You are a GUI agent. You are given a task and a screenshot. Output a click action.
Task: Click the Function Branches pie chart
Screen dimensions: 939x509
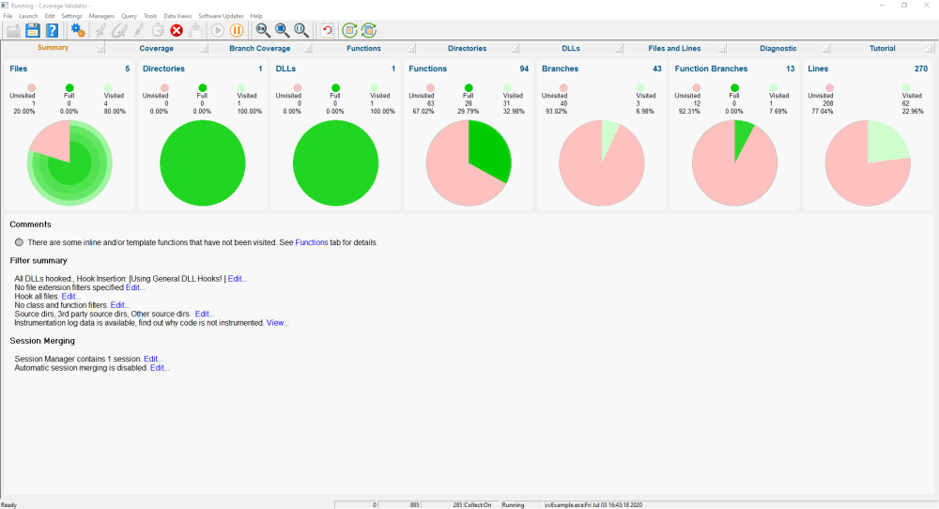735,162
